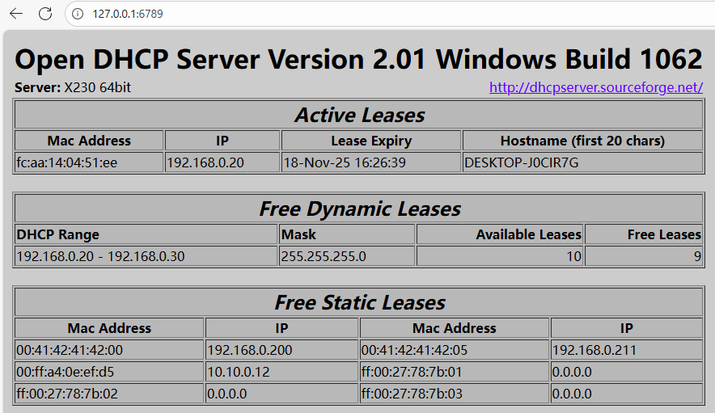The height and width of the screenshot is (413, 715).
Task: Click active lease IP 192.168.0.20
Action: pos(205,162)
